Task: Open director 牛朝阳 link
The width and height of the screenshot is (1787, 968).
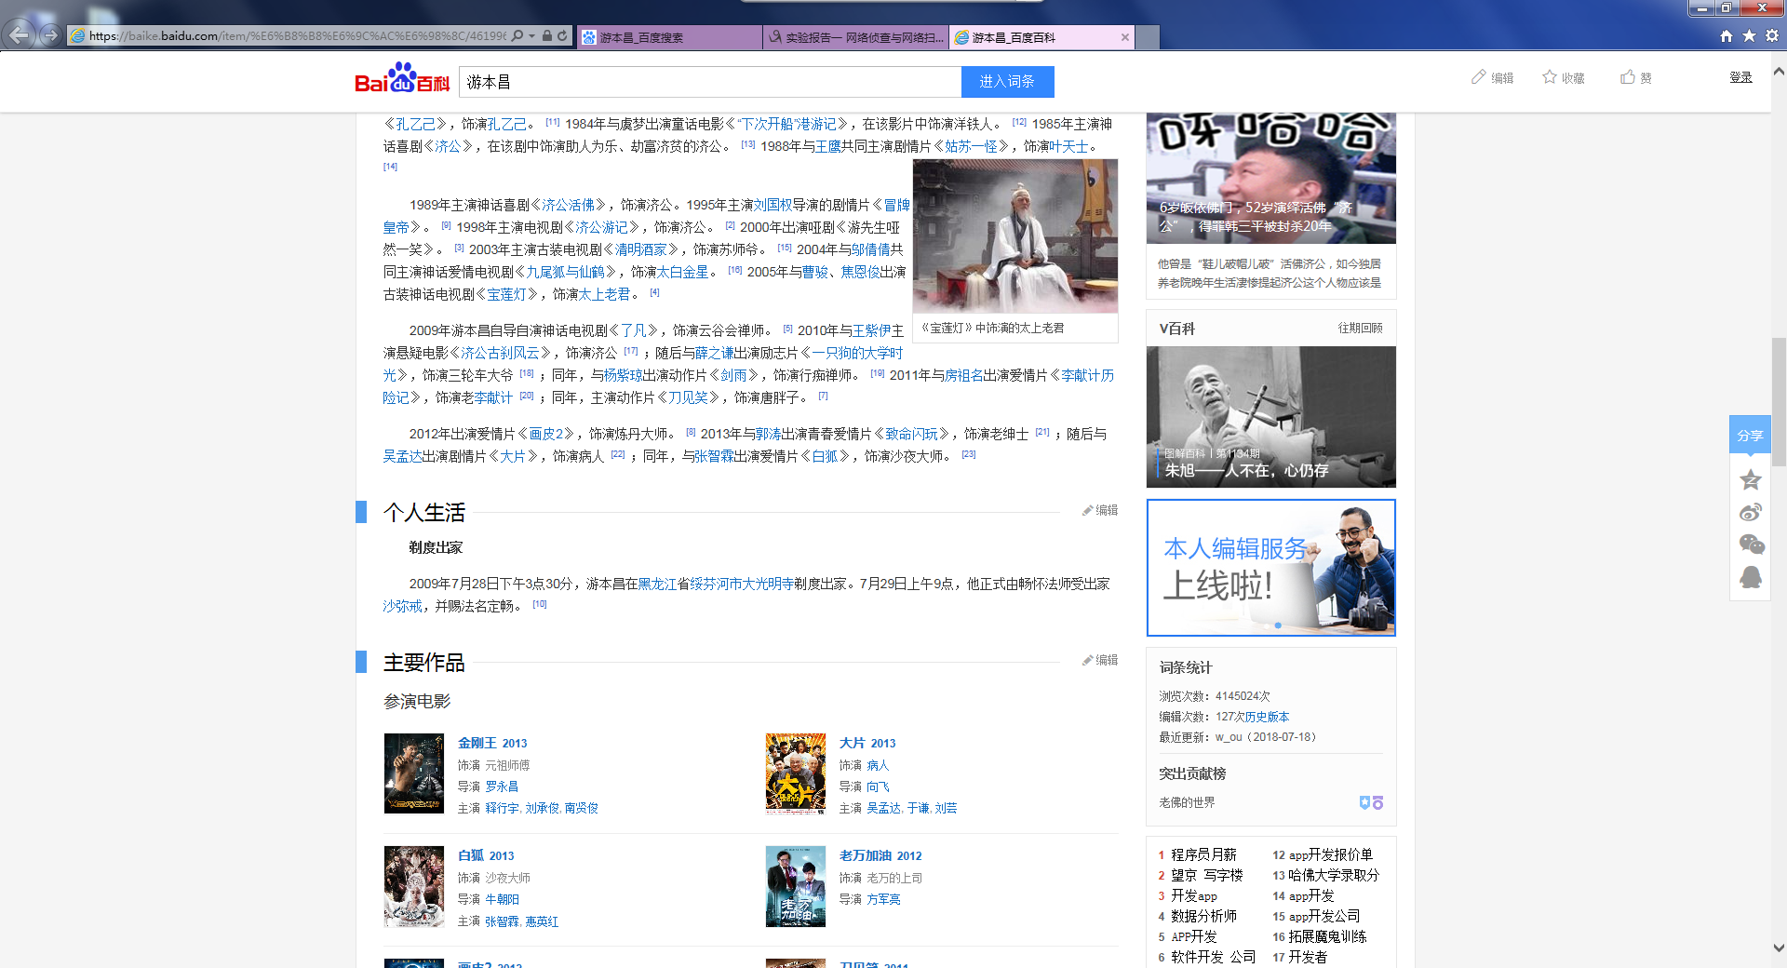Action: [x=502, y=899]
